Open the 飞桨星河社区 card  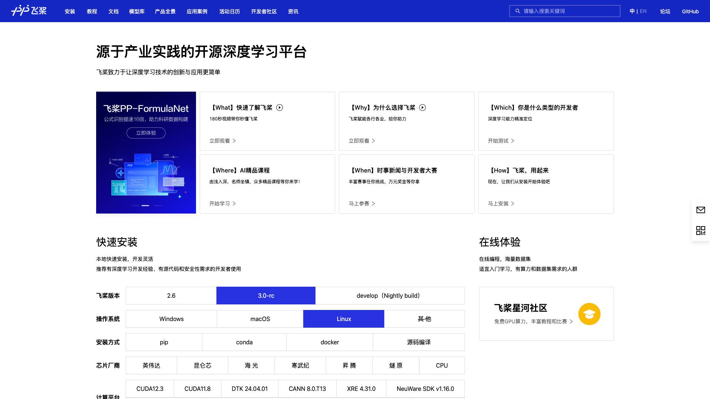546,314
